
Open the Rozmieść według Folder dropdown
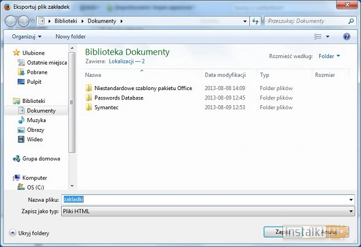click(x=329, y=56)
